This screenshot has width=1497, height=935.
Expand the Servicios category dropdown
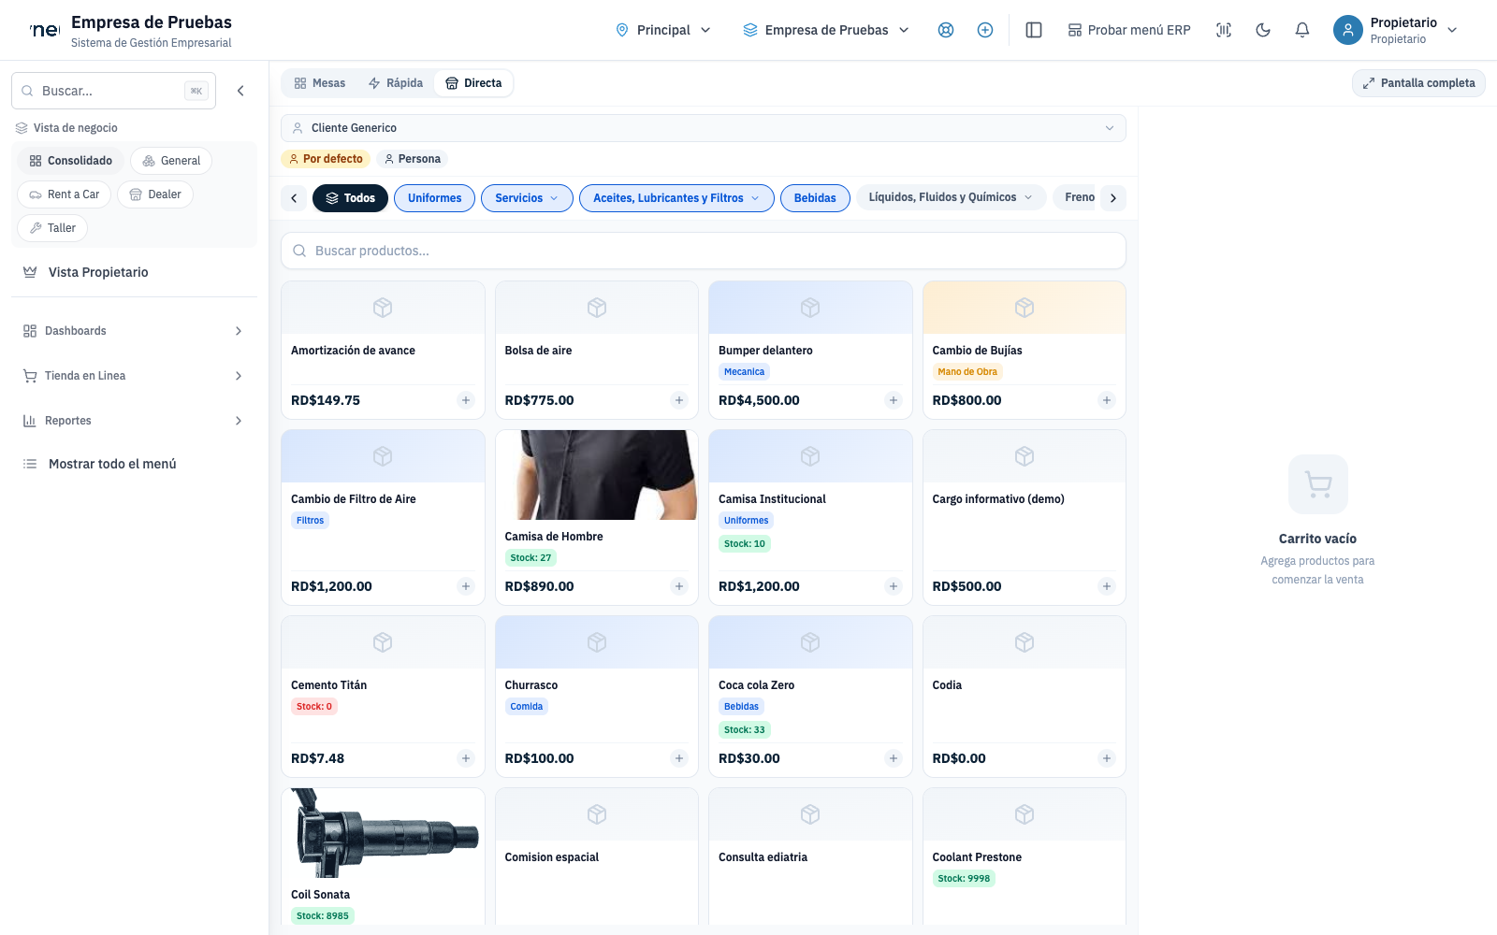[527, 198]
